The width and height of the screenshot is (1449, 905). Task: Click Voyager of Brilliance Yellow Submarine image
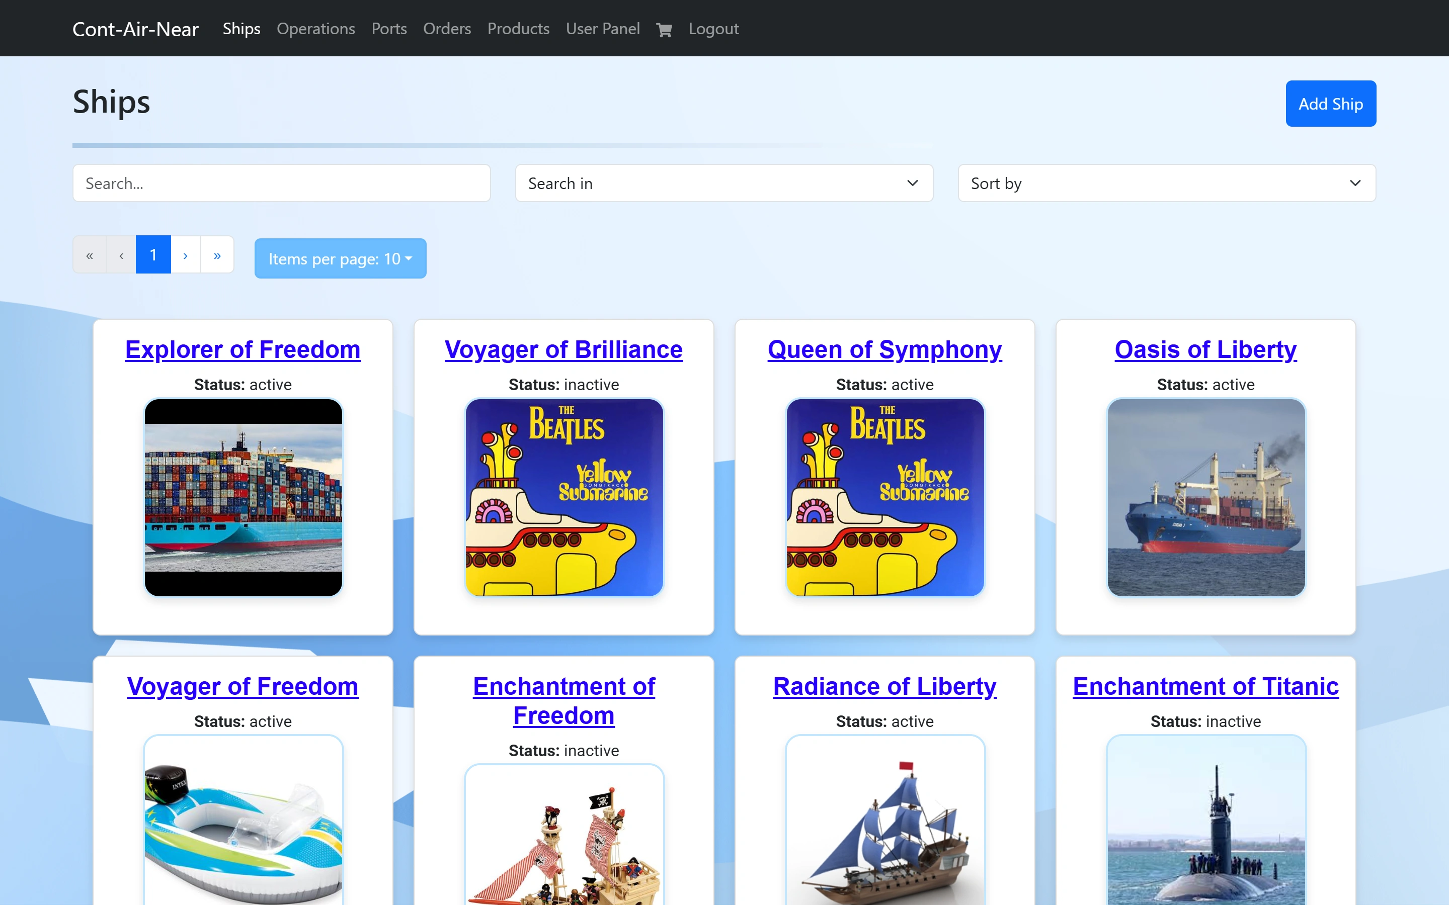tap(564, 497)
